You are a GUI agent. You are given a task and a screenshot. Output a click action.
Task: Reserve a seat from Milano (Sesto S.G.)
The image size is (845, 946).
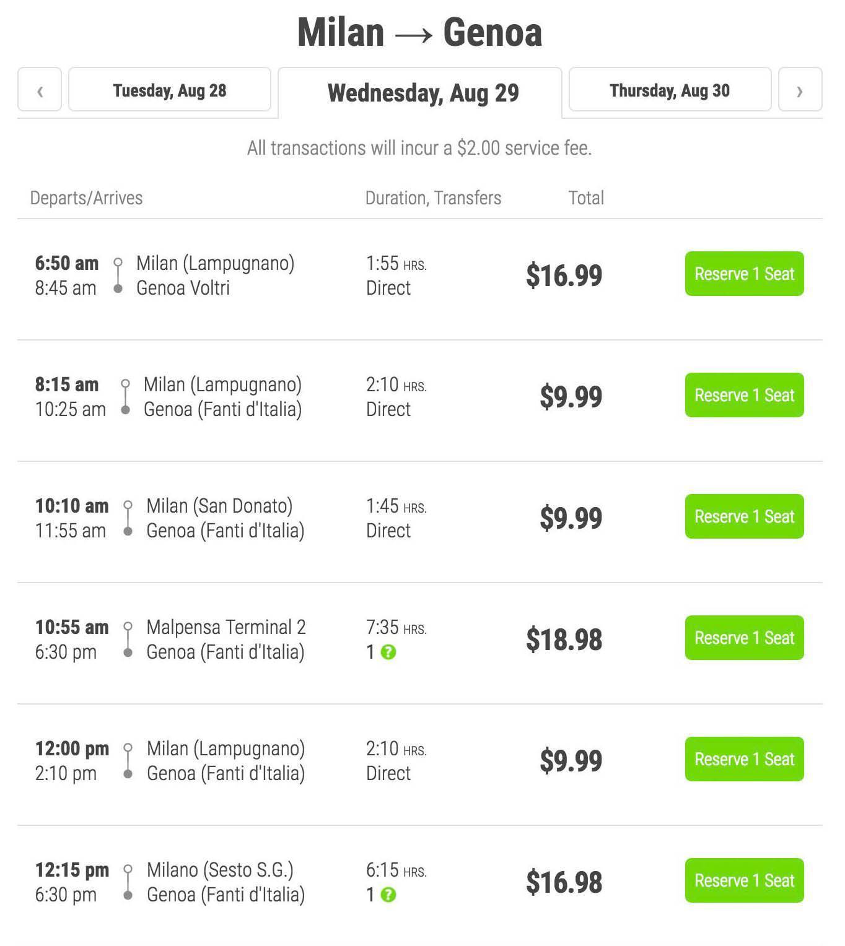click(x=744, y=880)
